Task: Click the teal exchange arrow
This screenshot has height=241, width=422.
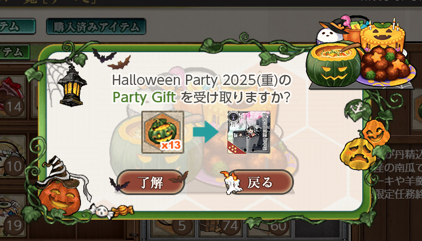Action: tap(206, 132)
